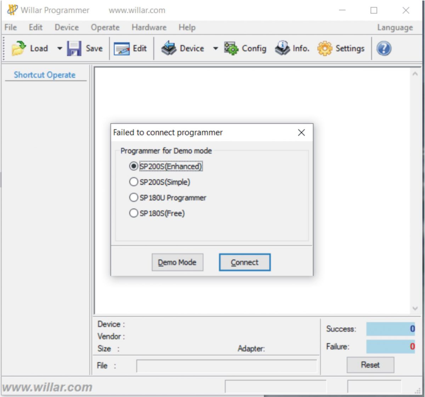
Task: Choose SP180U Programmer option
Action: coord(134,197)
